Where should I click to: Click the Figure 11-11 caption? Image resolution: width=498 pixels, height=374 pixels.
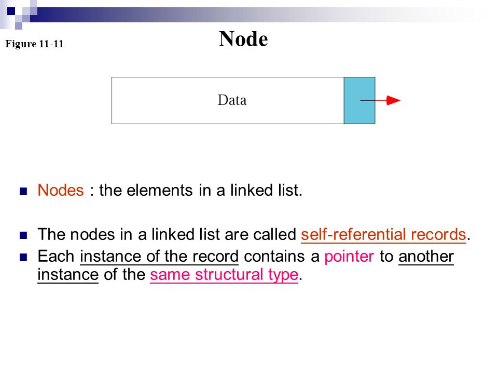click(34, 44)
